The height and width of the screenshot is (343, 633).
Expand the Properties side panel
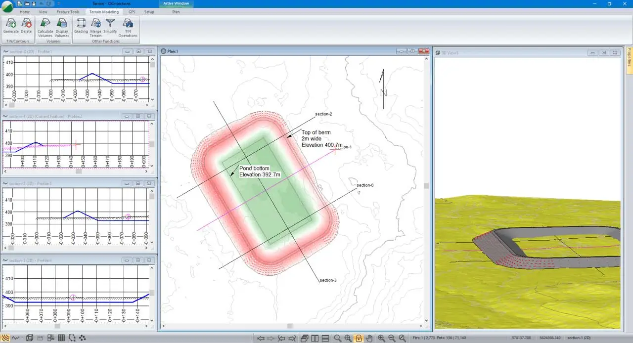629,60
